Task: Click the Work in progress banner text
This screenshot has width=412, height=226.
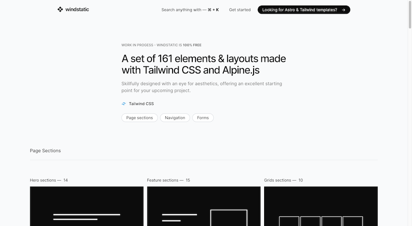Action: pos(161,45)
